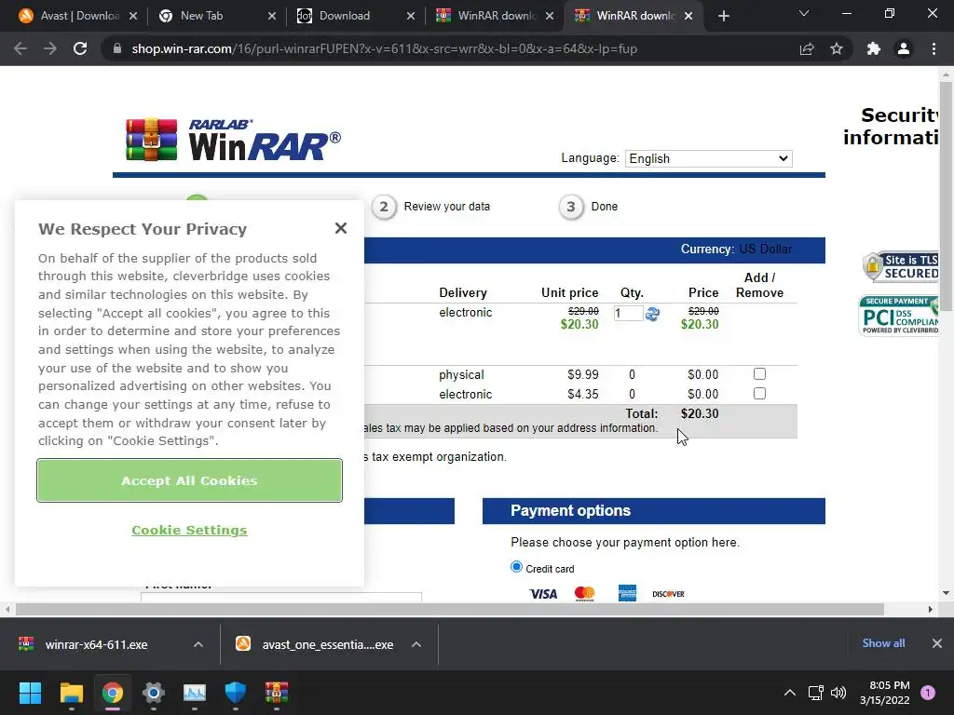This screenshot has width=954, height=715.
Task: Expand options for avast_one_essentia download
Action: pyautogui.click(x=416, y=644)
